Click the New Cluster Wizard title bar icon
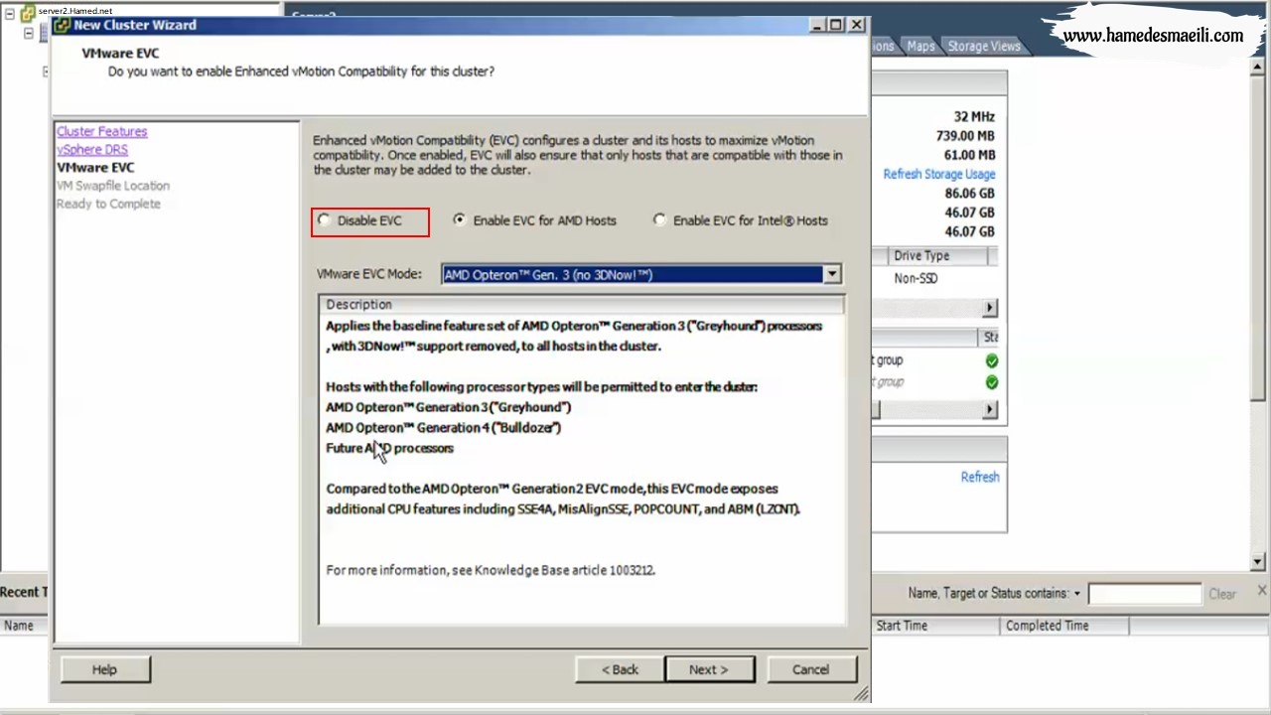Screen dimensions: 1271x715 click(x=62, y=25)
